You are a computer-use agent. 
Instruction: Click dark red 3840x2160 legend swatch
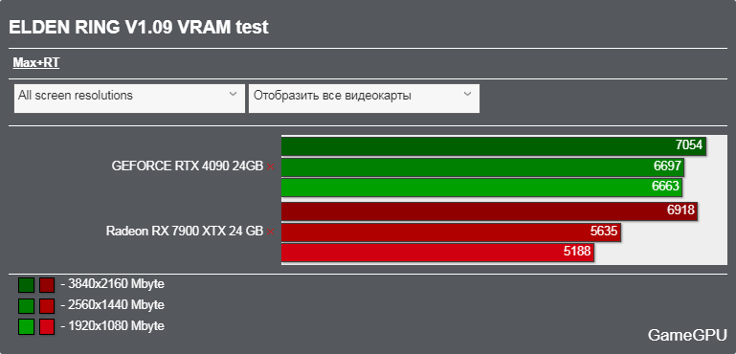(x=47, y=285)
